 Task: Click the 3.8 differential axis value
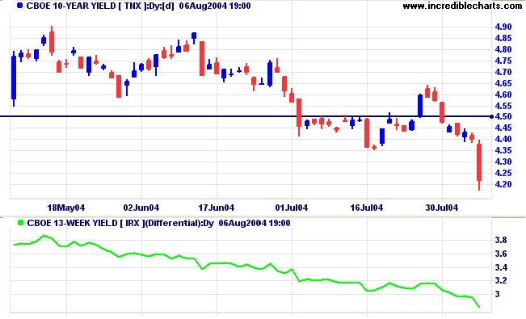click(x=501, y=240)
